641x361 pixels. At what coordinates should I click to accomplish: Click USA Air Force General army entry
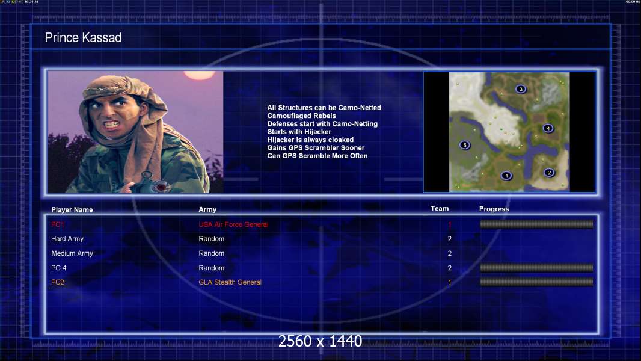pos(233,224)
